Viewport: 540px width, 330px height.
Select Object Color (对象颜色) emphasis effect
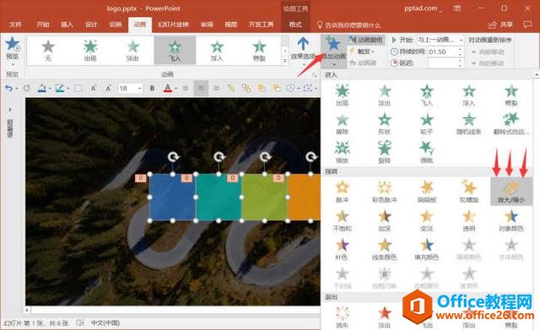point(511,220)
